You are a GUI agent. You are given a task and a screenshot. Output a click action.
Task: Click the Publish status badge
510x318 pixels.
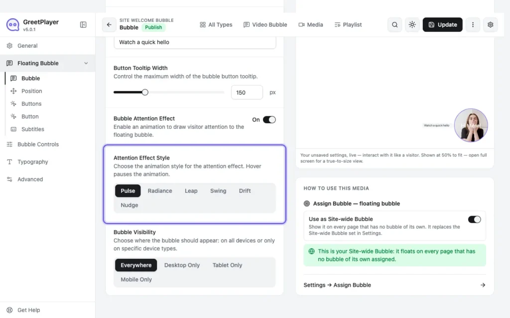[153, 28]
